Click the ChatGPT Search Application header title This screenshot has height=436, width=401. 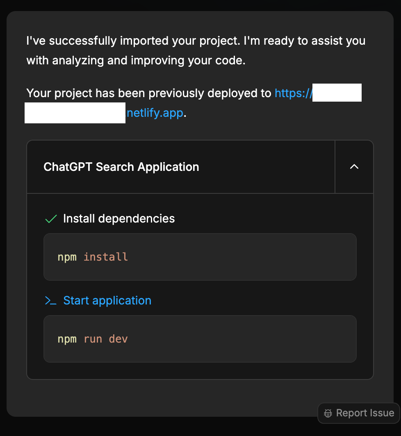tap(121, 167)
